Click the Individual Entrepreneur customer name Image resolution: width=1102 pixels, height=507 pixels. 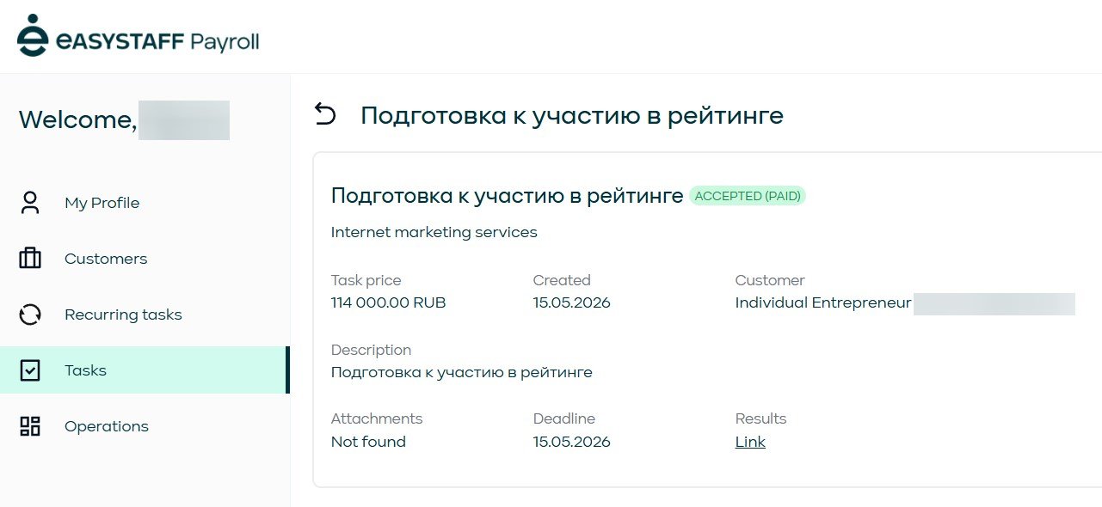(823, 302)
